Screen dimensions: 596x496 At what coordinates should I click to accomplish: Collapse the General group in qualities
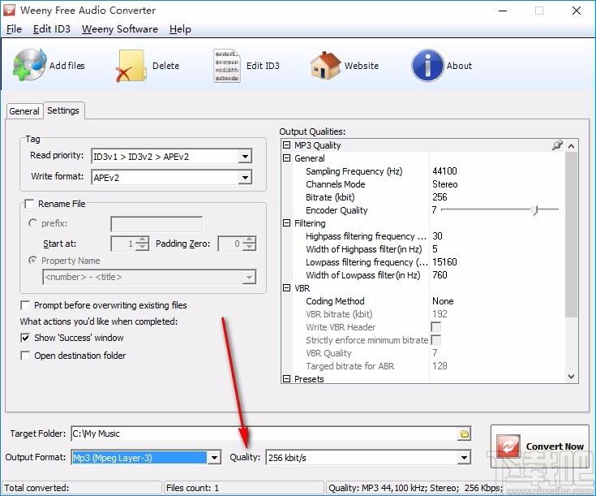286,158
